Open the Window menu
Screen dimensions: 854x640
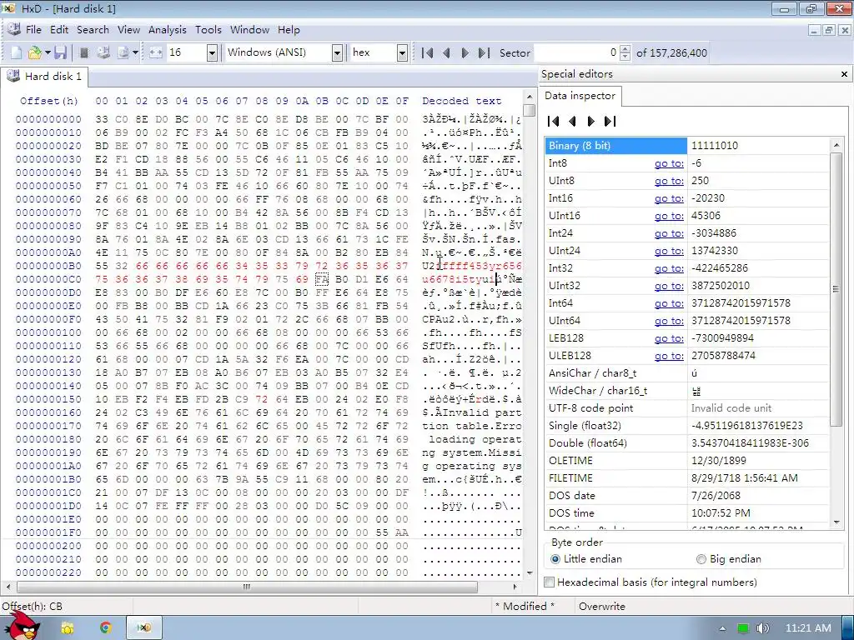tap(249, 30)
